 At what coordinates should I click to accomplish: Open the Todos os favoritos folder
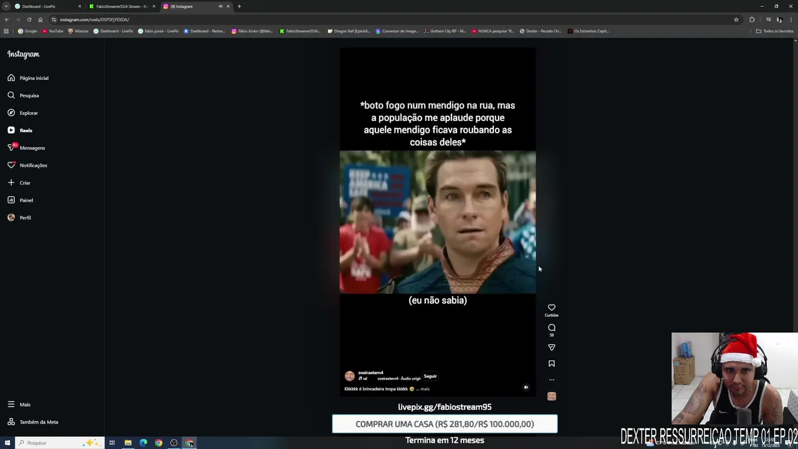(774, 31)
